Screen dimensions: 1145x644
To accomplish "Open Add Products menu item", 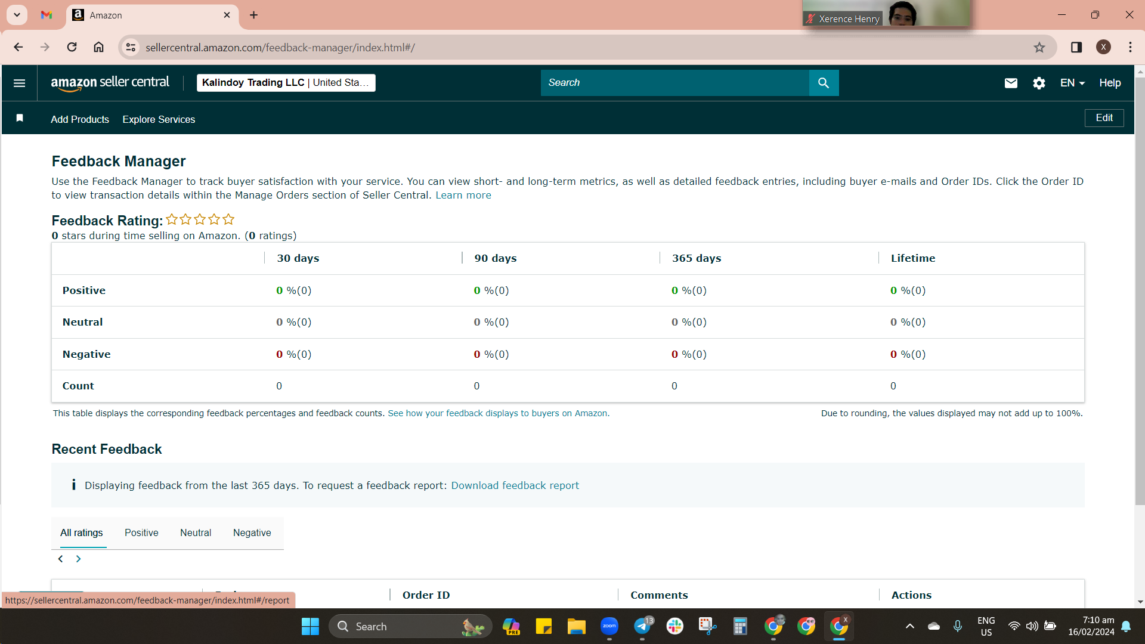I will tap(80, 119).
